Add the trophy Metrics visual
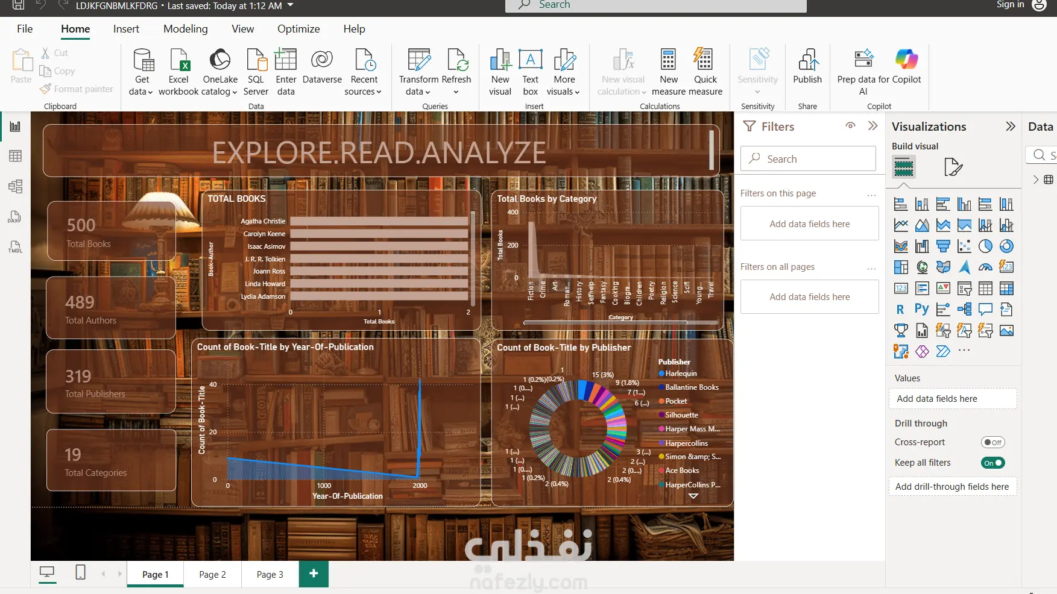Image resolution: width=1057 pixels, height=594 pixels. [901, 330]
